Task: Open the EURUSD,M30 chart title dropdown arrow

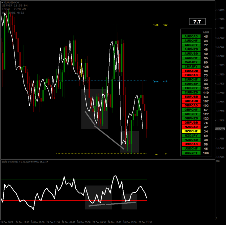Action: click(2, 3)
